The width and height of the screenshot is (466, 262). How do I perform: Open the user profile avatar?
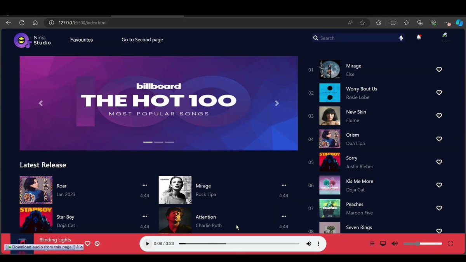tap(446, 38)
